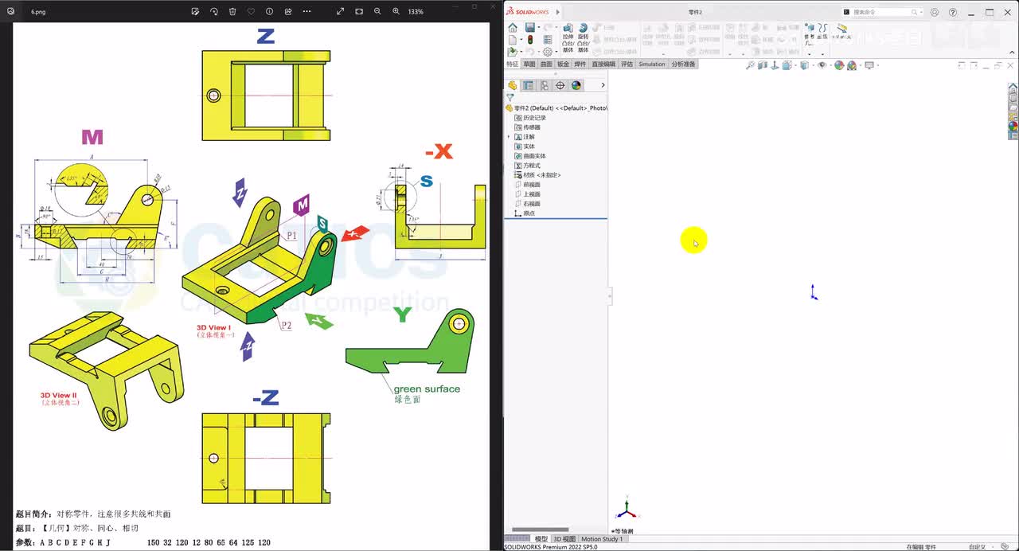The image size is (1019, 551).
Task: Select 材质 <未指定> in tree
Action: 537,175
